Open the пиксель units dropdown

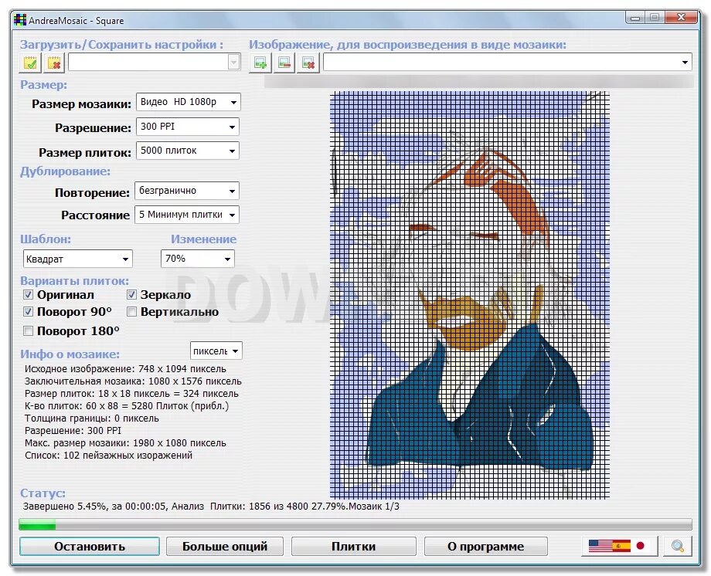(216, 351)
